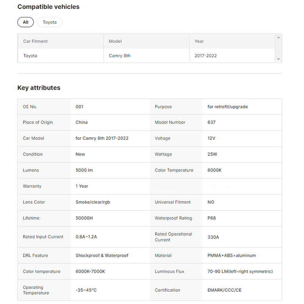The height and width of the screenshot is (304, 304).
Task: Click the scroll up arrow in vehicles table
Action: (x=278, y=37)
